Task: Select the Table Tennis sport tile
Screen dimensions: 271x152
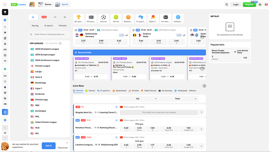Action: tap(153, 19)
